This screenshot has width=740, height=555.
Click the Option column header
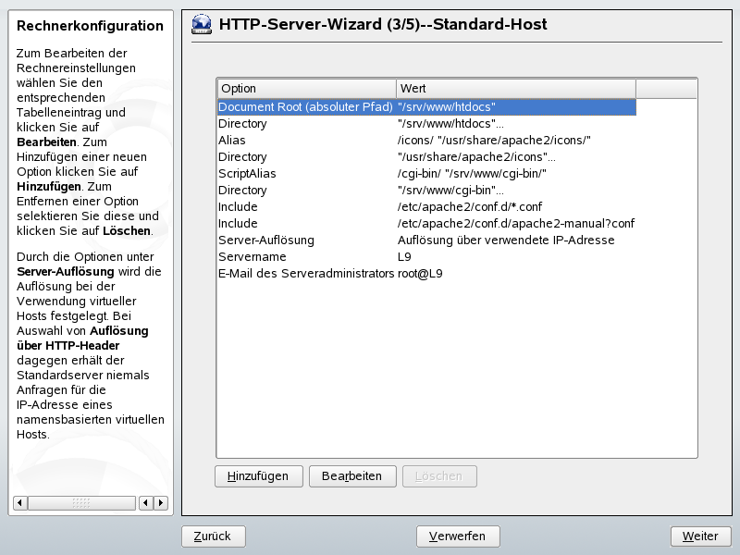305,88
